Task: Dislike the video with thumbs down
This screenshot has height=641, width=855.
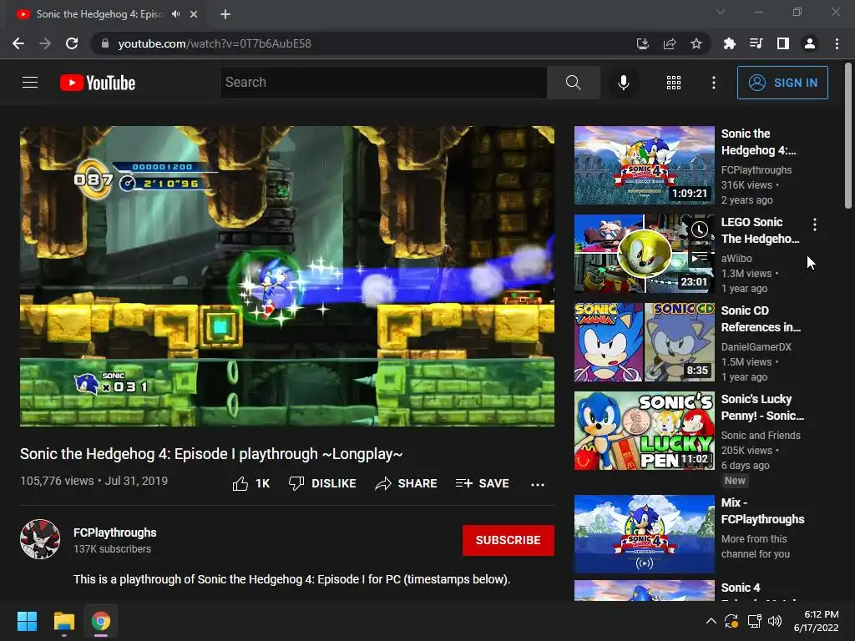Action: click(322, 483)
